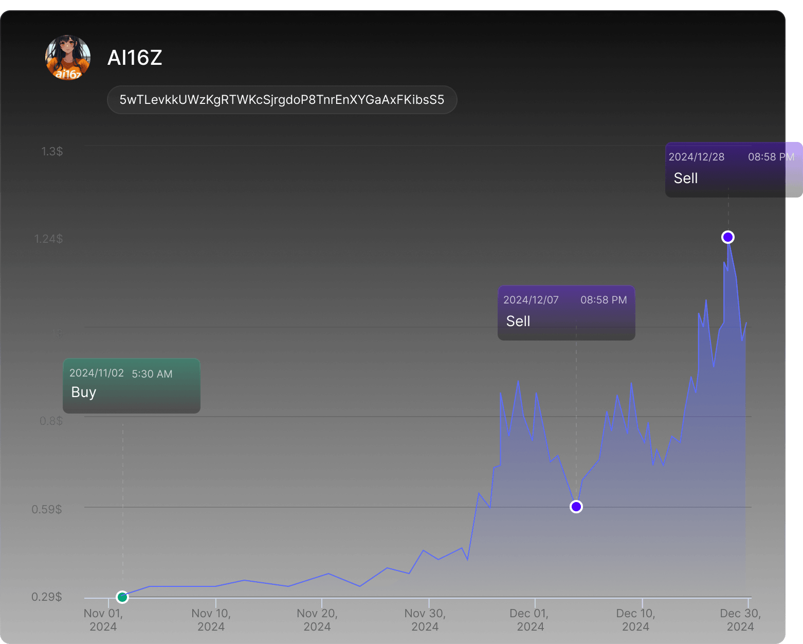Click the Dec 10, 2024 axis label

(x=635, y=620)
